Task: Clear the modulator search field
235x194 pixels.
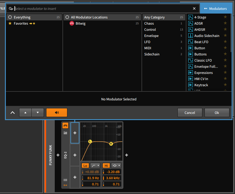Action: pos(194,9)
